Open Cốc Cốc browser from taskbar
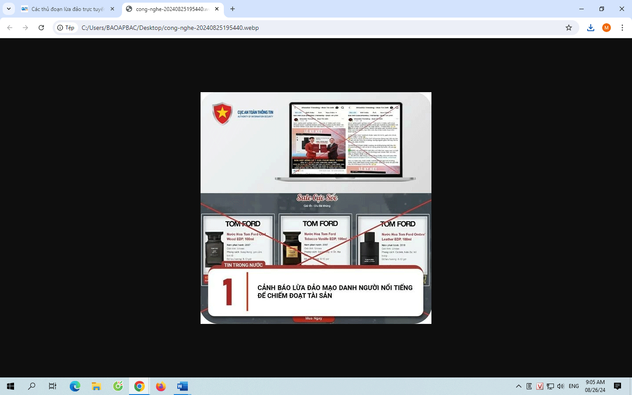The height and width of the screenshot is (395, 632). (118, 386)
